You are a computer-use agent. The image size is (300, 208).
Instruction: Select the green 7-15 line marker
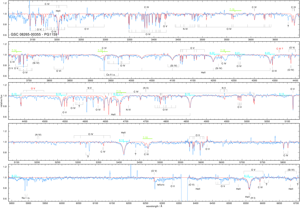[232, 9]
